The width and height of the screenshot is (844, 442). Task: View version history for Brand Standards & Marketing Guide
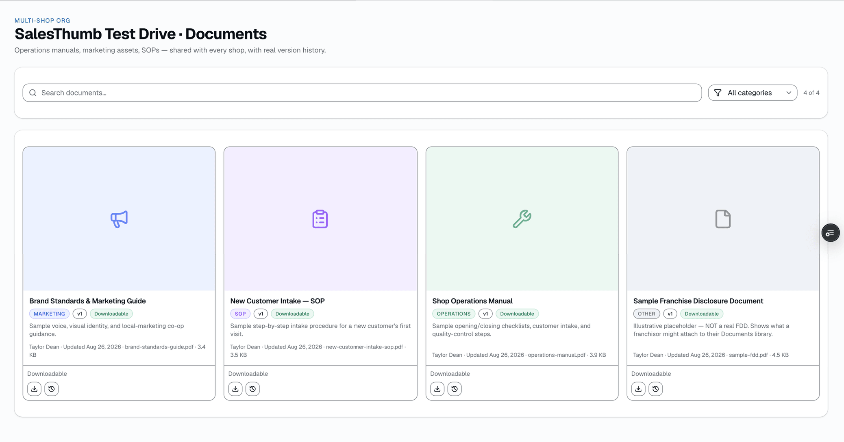pos(52,389)
